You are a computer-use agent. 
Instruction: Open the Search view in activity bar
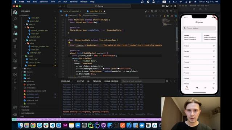(x=15, y=19)
